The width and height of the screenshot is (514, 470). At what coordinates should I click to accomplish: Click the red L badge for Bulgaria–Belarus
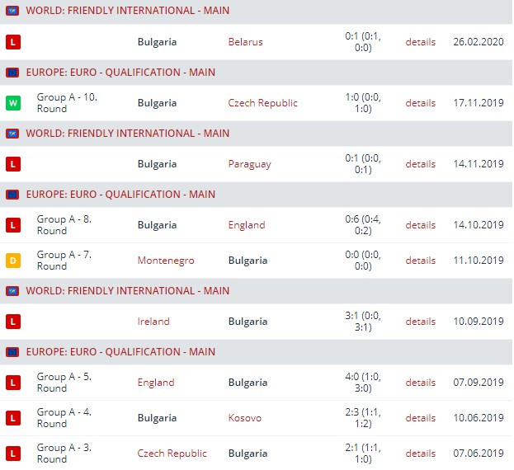tap(12, 42)
